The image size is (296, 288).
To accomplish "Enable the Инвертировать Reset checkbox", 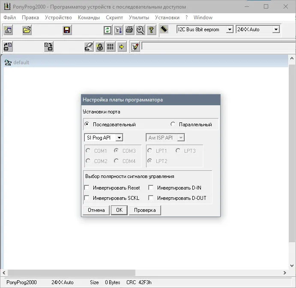I will (87, 188).
